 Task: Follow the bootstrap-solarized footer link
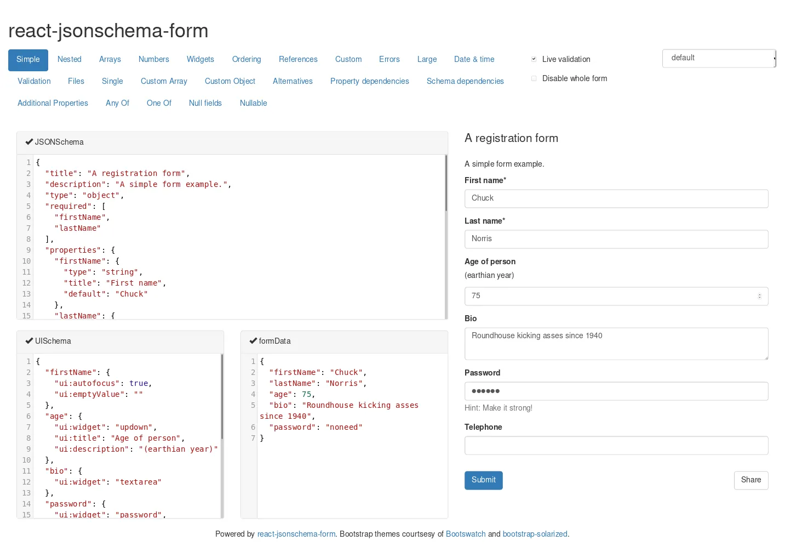[x=535, y=534]
